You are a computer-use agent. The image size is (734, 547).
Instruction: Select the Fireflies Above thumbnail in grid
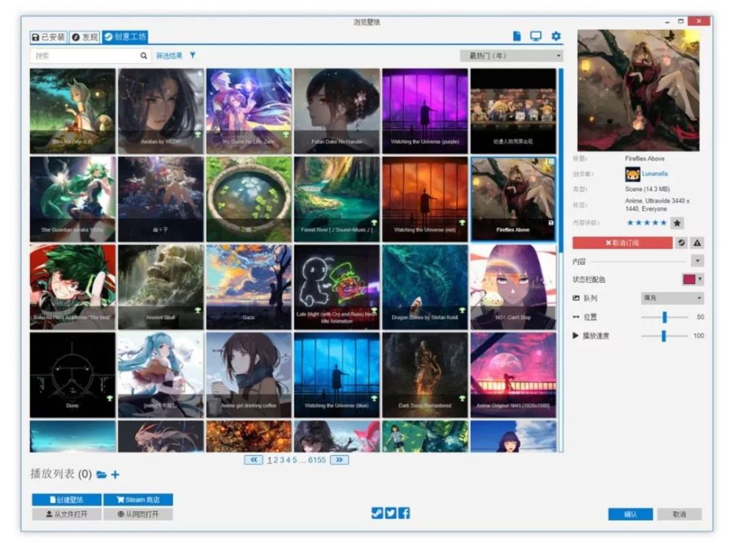coord(513,199)
